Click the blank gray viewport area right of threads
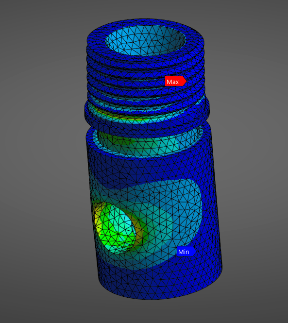Screen dimensions: 288x323 pyautogui.click(x=247, y=83)
